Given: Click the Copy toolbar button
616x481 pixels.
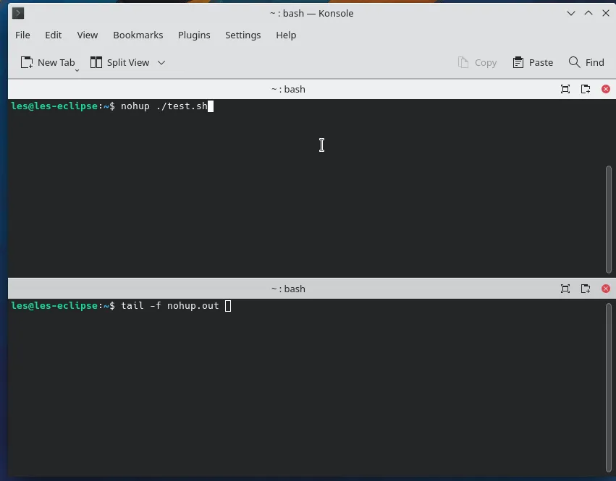Looking at the screenshot, I should pyautogui.click(x=477, y=62).
